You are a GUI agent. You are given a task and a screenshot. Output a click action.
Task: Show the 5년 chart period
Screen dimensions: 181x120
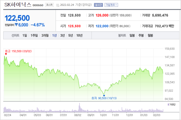point(71,36)
